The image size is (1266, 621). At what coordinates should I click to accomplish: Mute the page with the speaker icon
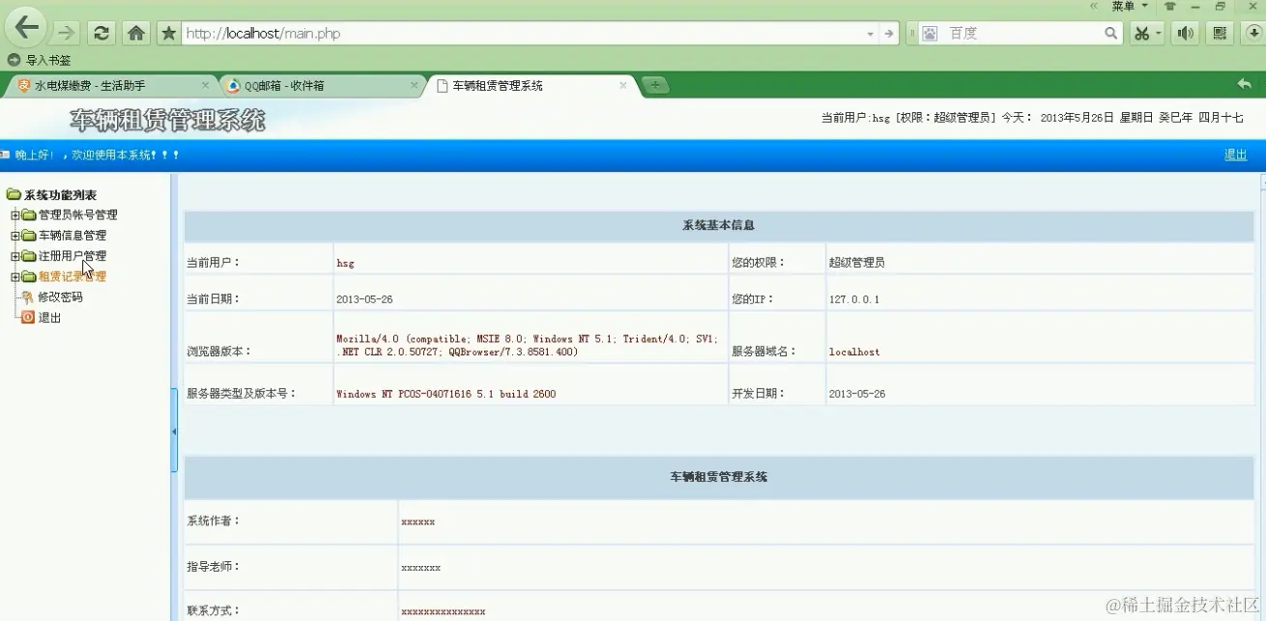[x=1185, y=33]
